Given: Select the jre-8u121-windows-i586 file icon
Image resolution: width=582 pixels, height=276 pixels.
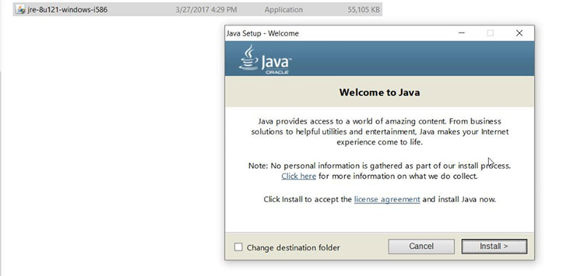Looking at the screenshot, I should click(x=20, y=9).
